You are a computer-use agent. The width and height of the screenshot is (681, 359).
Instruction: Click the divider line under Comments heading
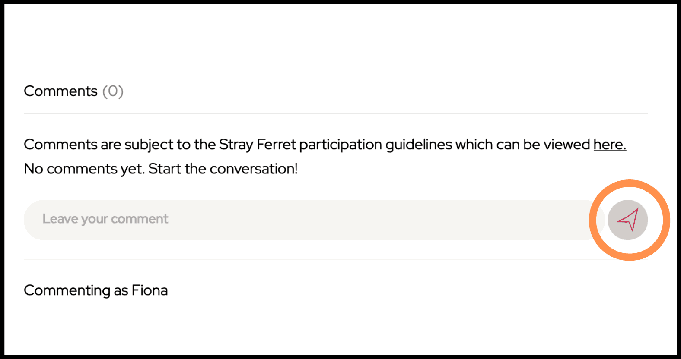[x=336, y=113]
